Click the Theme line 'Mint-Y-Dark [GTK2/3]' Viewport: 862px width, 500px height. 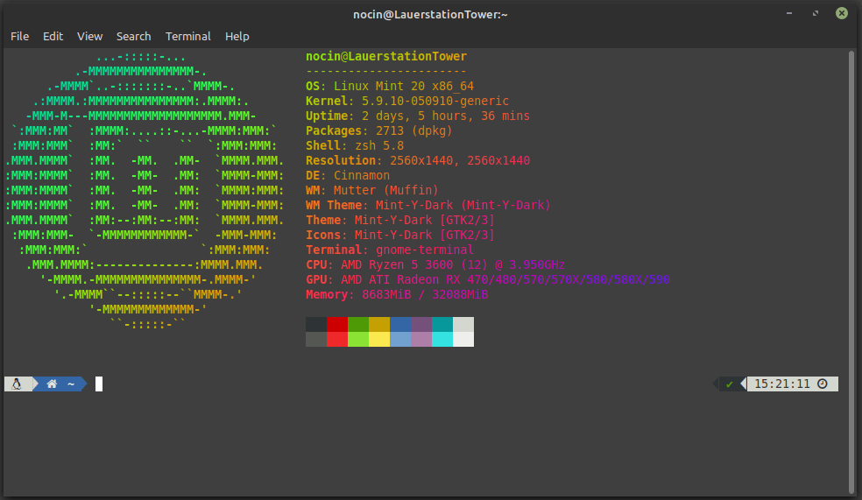(x=424, y=220)
